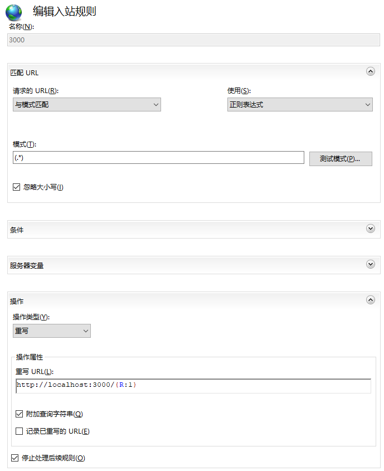The height and width of the screenshot is (471, 384).
Task: Toggle the 忽略大小写 checkbox
Action: [x=17, y=187]
